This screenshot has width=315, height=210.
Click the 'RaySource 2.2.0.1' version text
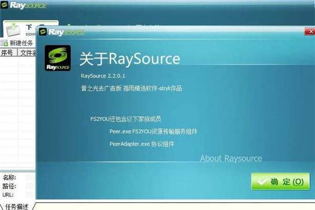coord(103,76)
